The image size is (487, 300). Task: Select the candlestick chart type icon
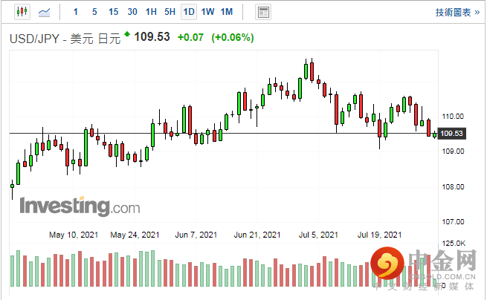(x=21, y=12)
